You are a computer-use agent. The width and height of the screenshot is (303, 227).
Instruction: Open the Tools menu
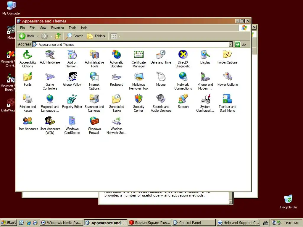click(x=72, y=28)
